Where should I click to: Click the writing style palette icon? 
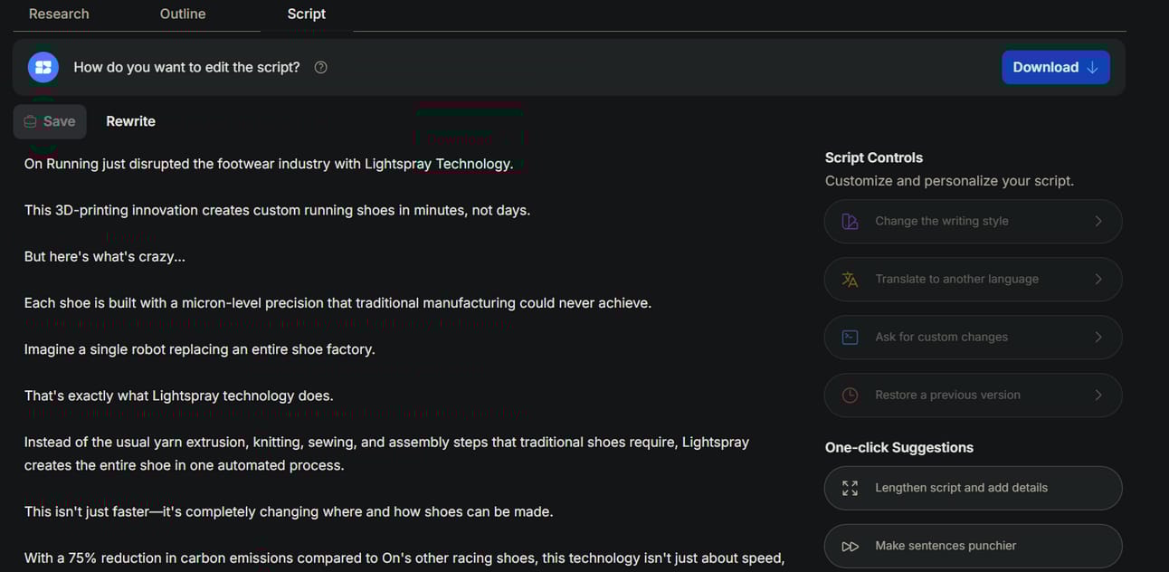850,222
